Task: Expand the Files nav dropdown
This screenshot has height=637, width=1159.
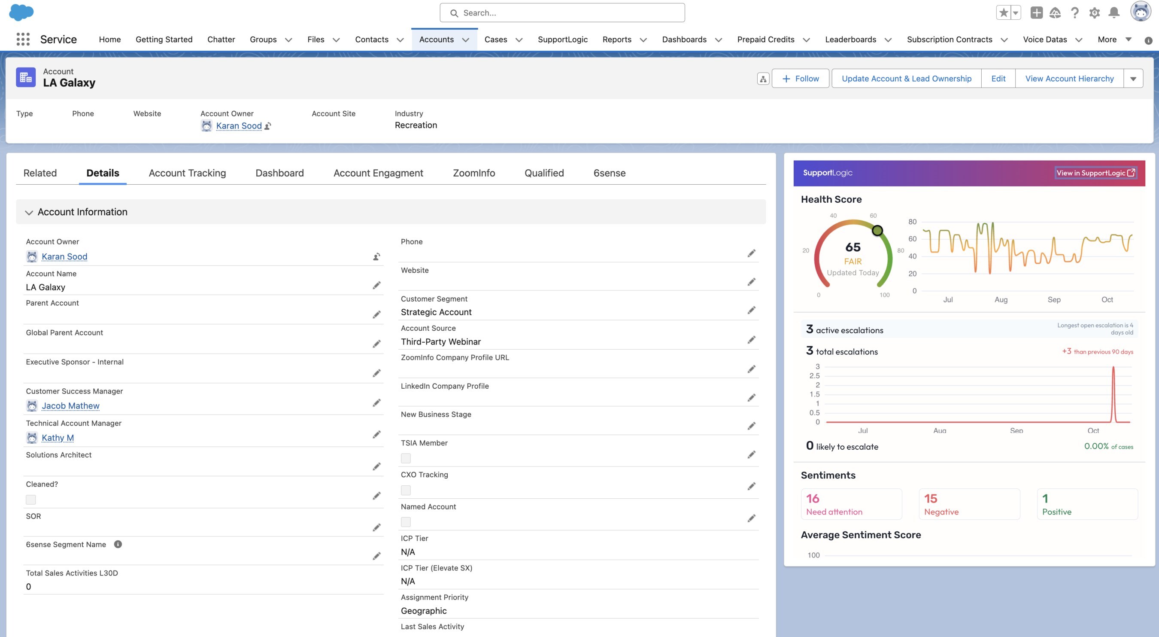Action: point(336,40)
